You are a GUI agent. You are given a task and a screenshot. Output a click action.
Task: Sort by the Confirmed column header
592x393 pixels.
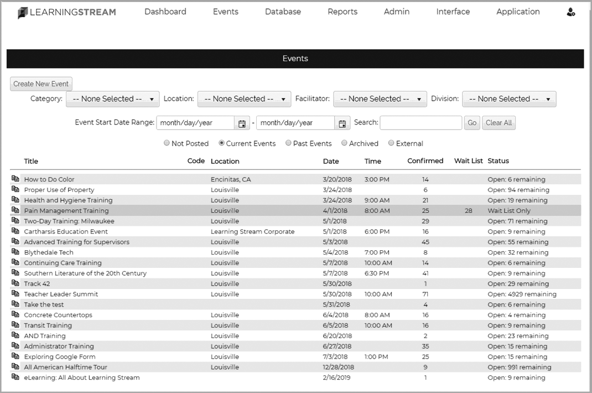click(425, 161)
